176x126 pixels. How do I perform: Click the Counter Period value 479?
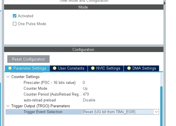point(86,94)
